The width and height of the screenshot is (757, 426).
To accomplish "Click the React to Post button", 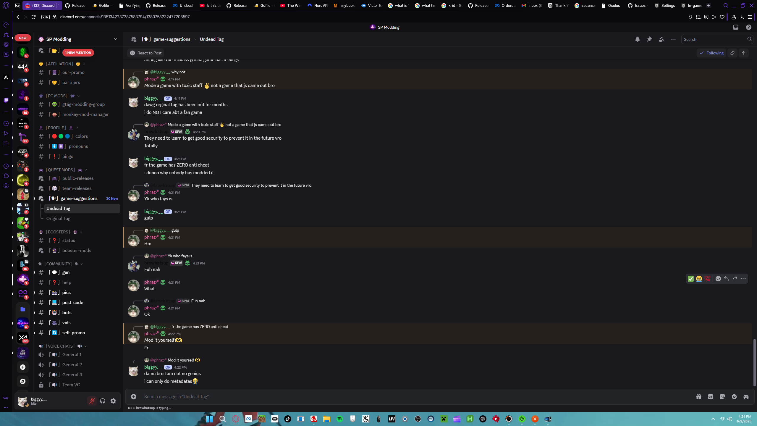I will point(146,53).
